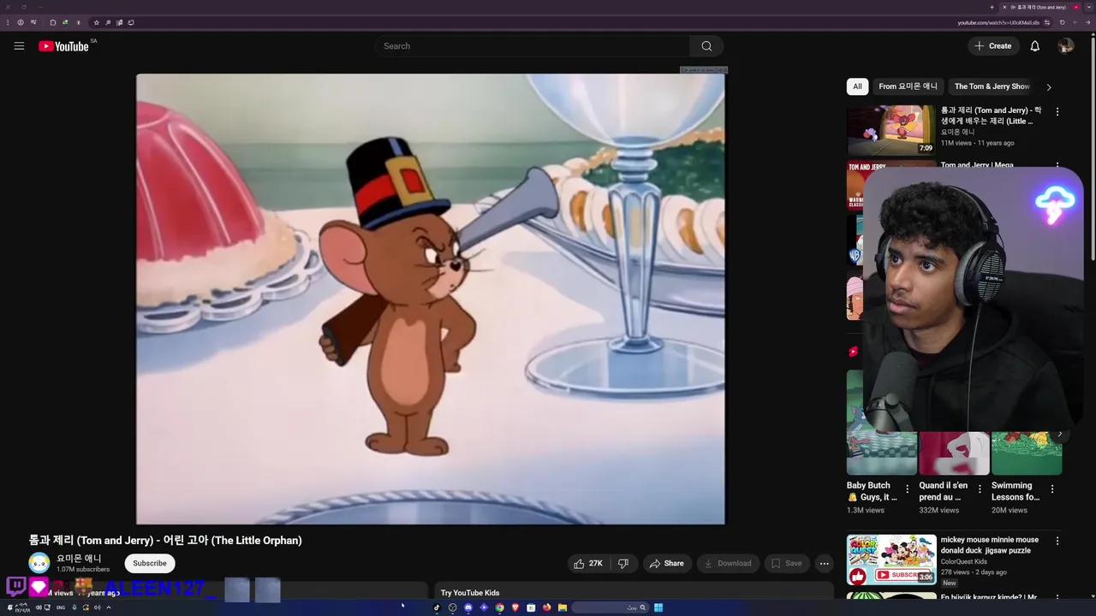Click the Download button
This screenshot has height=616, width=1096.
[728, 563]
